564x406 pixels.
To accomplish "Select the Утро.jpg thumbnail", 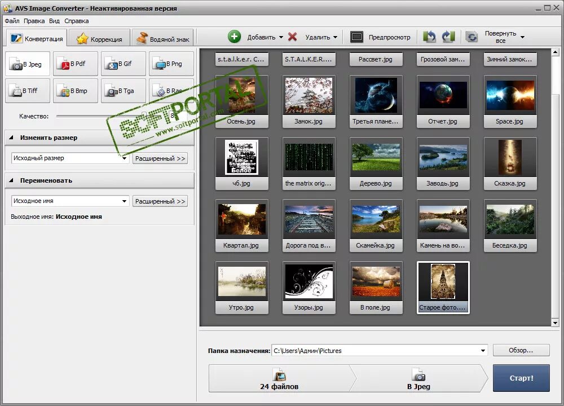I will coord(242,288).
